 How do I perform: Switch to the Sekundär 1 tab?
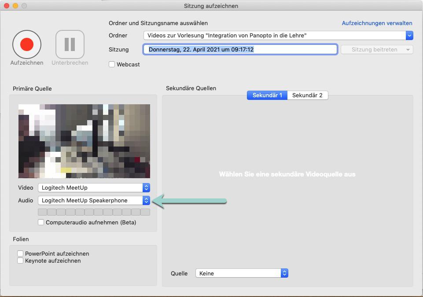[x=267, y=95]
